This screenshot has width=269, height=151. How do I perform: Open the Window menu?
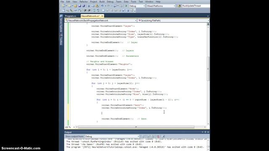pyautogui.click(x=149, y=2)
